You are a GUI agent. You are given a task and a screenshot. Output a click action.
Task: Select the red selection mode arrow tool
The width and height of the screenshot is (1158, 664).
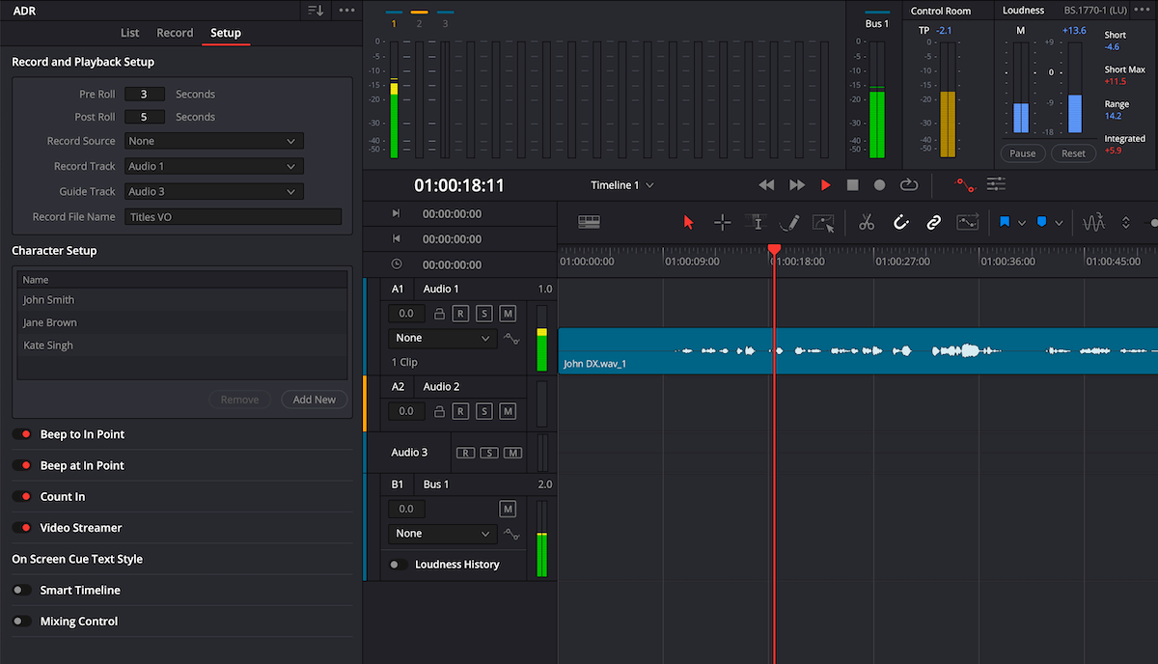click(688, 222)
